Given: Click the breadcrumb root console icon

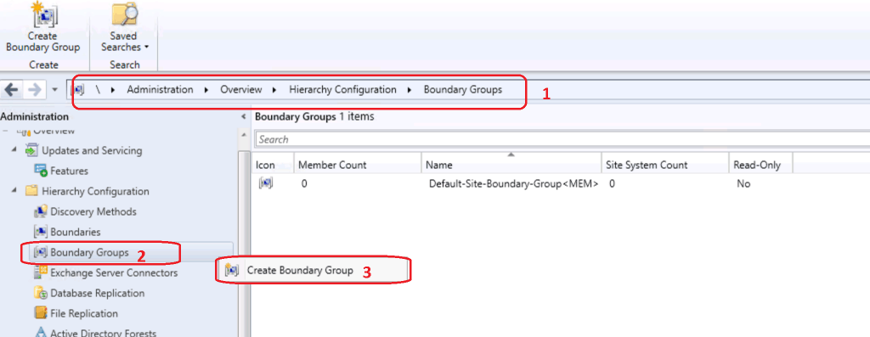Looking at the screenshot, I should point(78,90).
